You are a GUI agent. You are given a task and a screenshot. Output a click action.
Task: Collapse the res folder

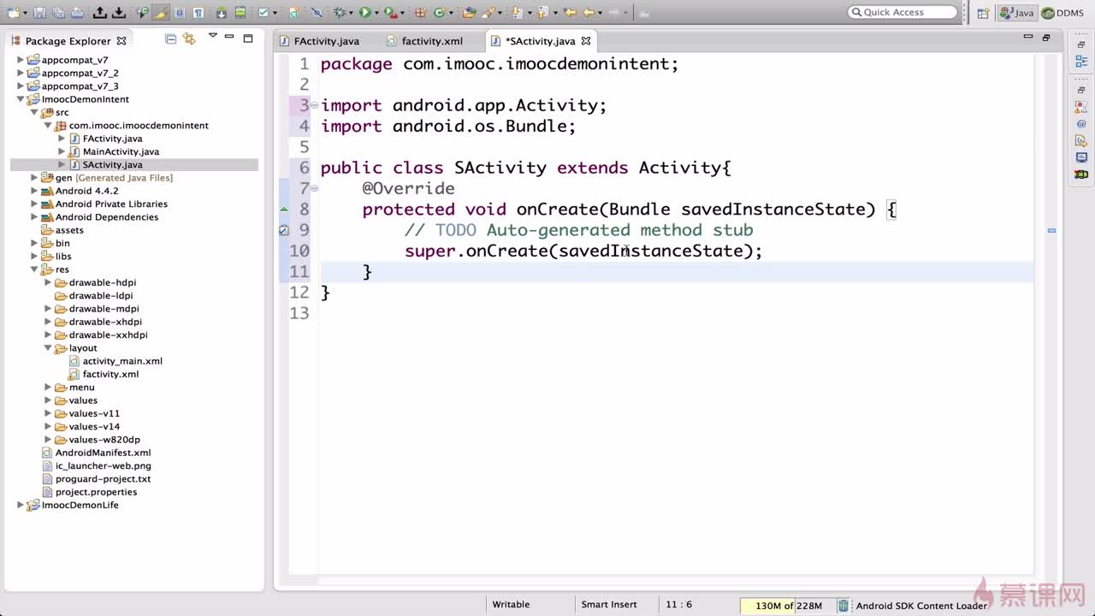(35, 269)
